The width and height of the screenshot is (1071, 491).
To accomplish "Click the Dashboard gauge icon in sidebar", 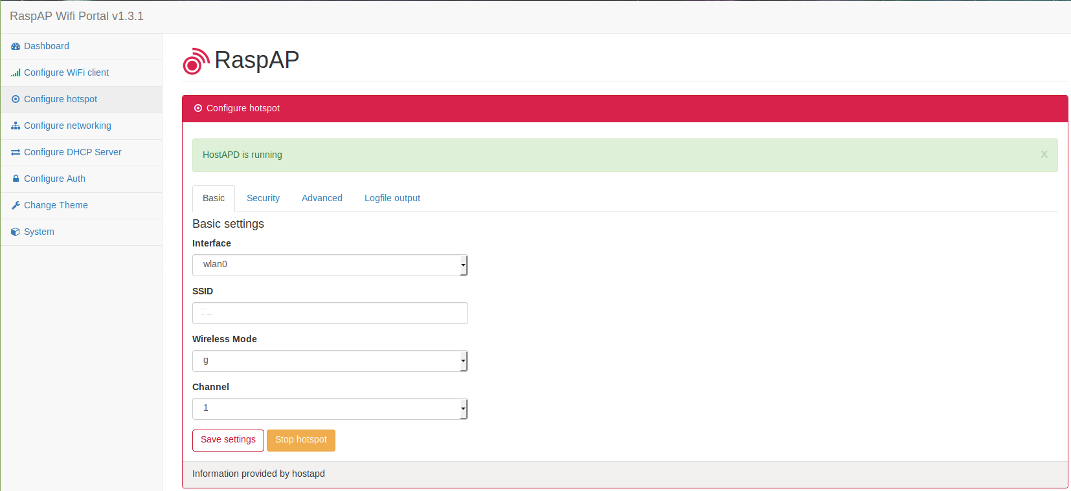I will 16,47.
